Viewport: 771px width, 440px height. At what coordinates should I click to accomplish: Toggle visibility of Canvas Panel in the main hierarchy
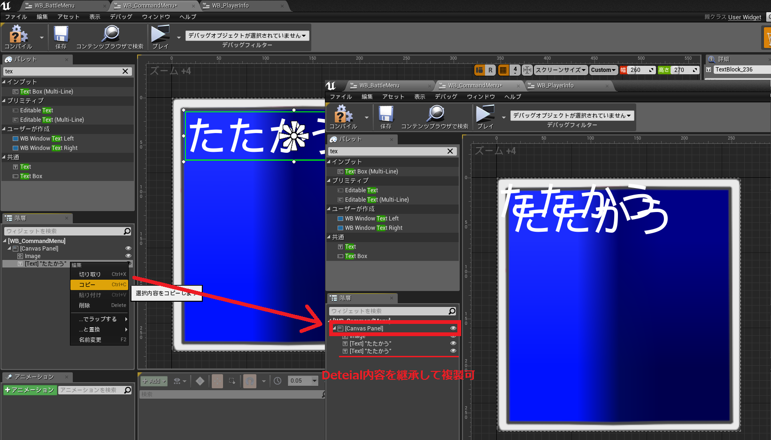point(128,248)
